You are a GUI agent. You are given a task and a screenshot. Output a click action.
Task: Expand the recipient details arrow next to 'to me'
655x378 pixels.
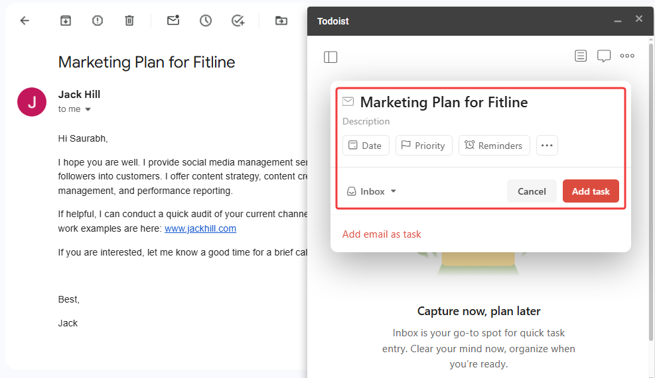(x=88, y=109)
